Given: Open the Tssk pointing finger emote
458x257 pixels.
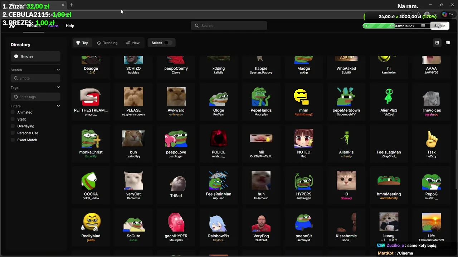Looking at the screenshot, I should click(432, 139).
